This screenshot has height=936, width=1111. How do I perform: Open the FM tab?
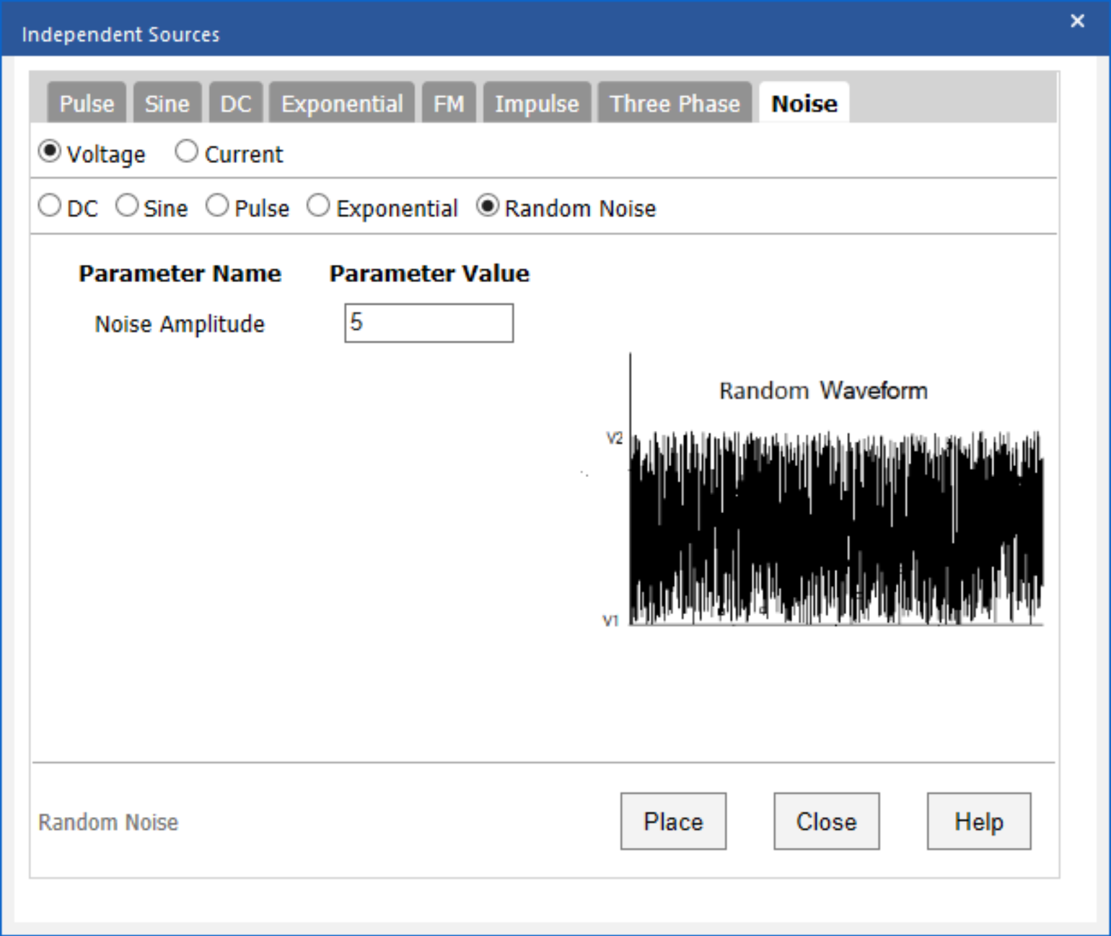[x=449, y=103]
